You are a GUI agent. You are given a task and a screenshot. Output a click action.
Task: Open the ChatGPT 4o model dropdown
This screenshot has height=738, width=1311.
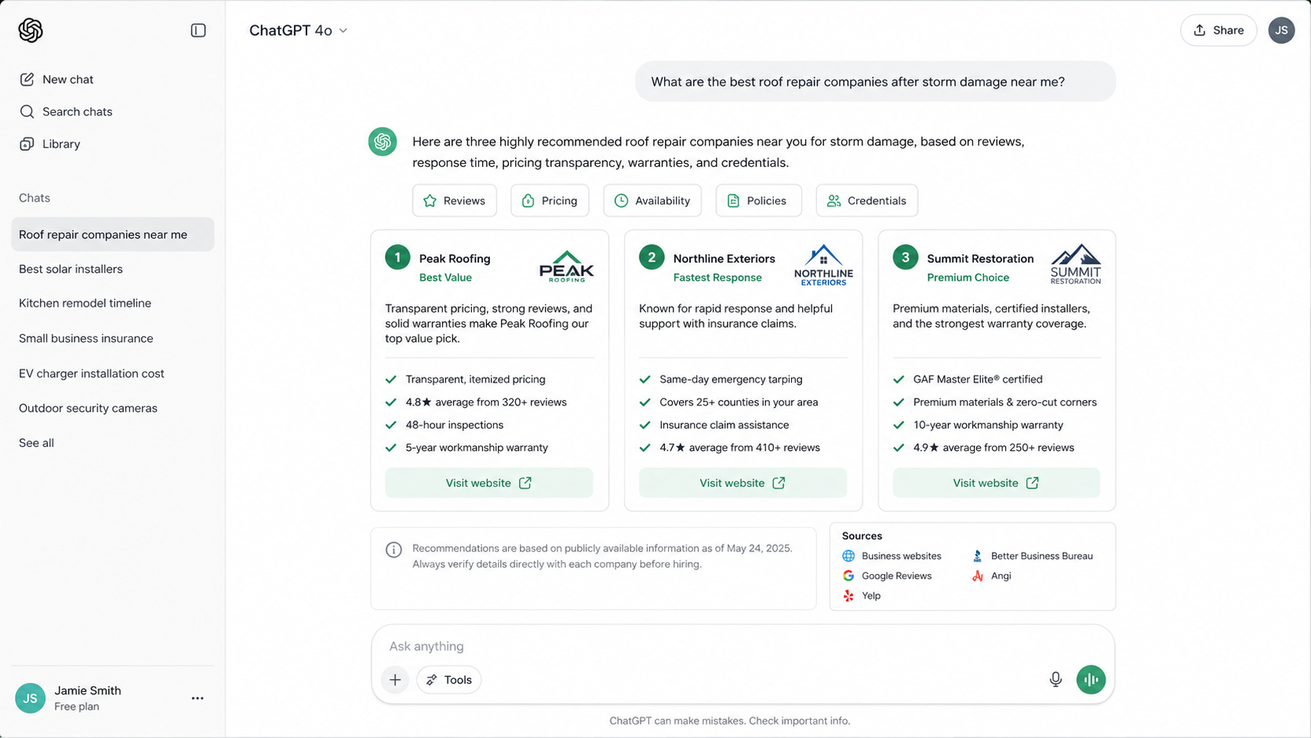click(298, 31)
